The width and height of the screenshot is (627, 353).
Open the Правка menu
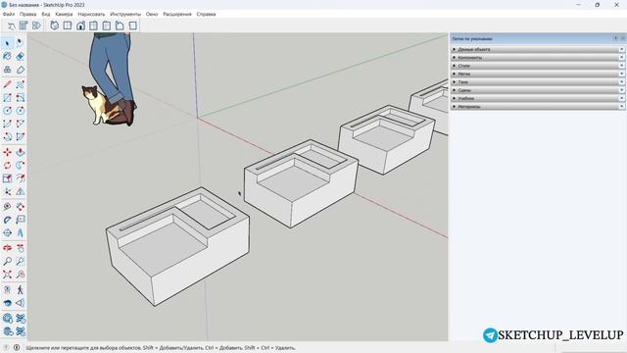tap(28, 14)
